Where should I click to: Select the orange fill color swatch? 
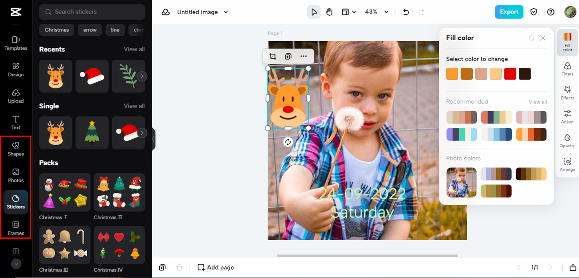point(452,74)
